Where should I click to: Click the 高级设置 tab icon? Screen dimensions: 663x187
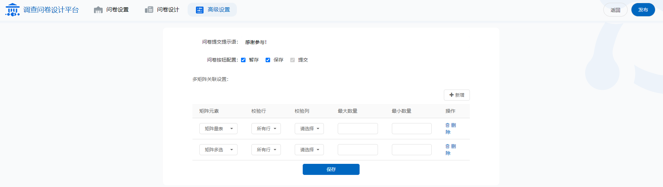(200, 10)
